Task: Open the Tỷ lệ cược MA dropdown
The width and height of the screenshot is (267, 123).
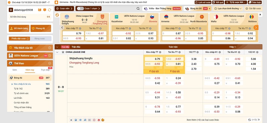Action: pyautogui.click(x=236, y=2)
